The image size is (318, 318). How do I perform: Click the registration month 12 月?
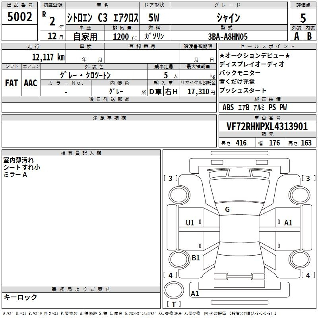click(56, 36)
